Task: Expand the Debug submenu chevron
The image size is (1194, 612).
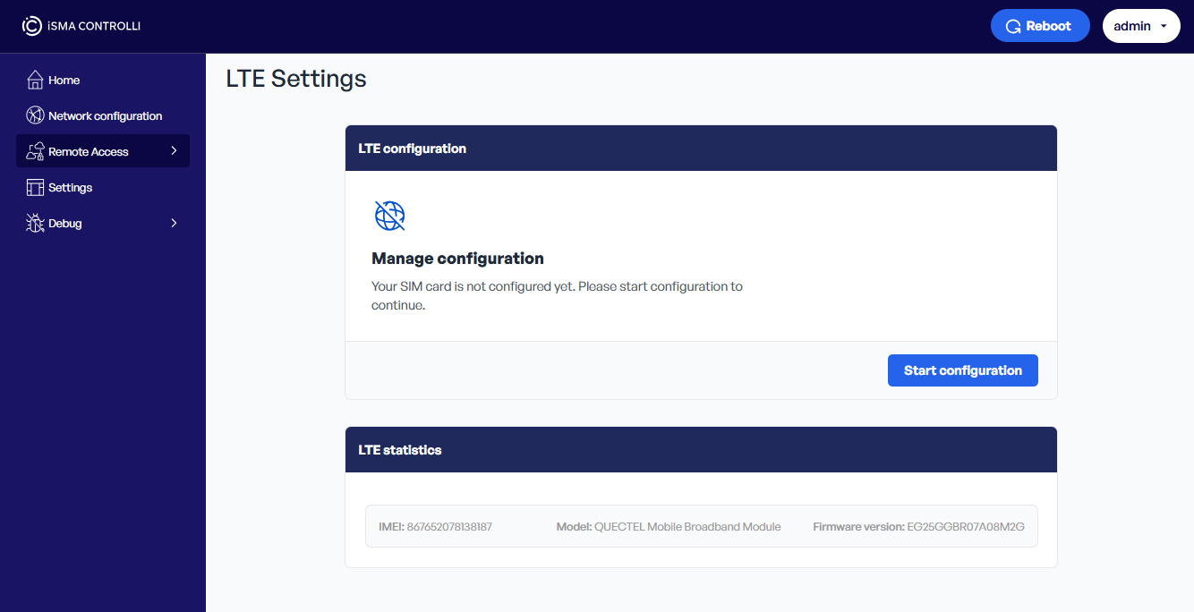Action: (x=174, y=223)
